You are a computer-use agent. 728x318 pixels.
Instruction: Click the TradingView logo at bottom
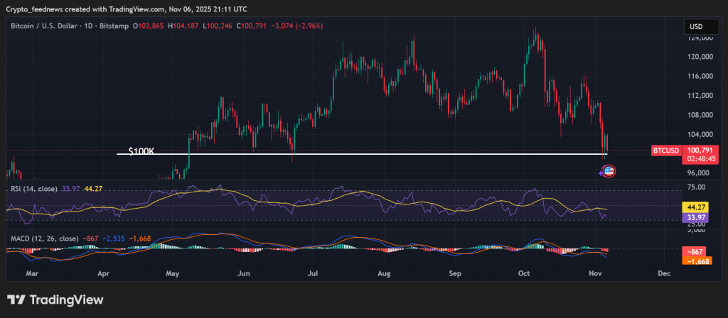(55, 300)
